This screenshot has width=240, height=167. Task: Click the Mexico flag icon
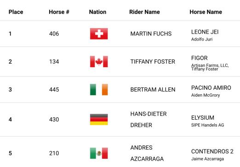click(99, 153)
